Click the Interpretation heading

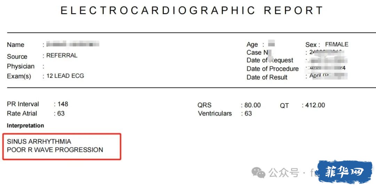pyautogui.click(x=25, y=126)
